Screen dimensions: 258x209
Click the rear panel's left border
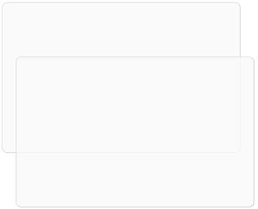(2, 77)
